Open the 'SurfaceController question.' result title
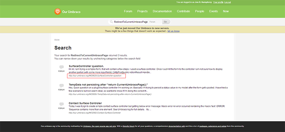The height and width of the screenshot is (132, 285). click(x=86, y=66)
